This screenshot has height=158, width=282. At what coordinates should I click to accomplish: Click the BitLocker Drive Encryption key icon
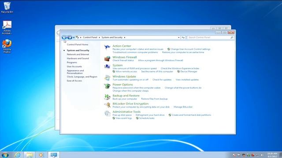click(107, 105)
